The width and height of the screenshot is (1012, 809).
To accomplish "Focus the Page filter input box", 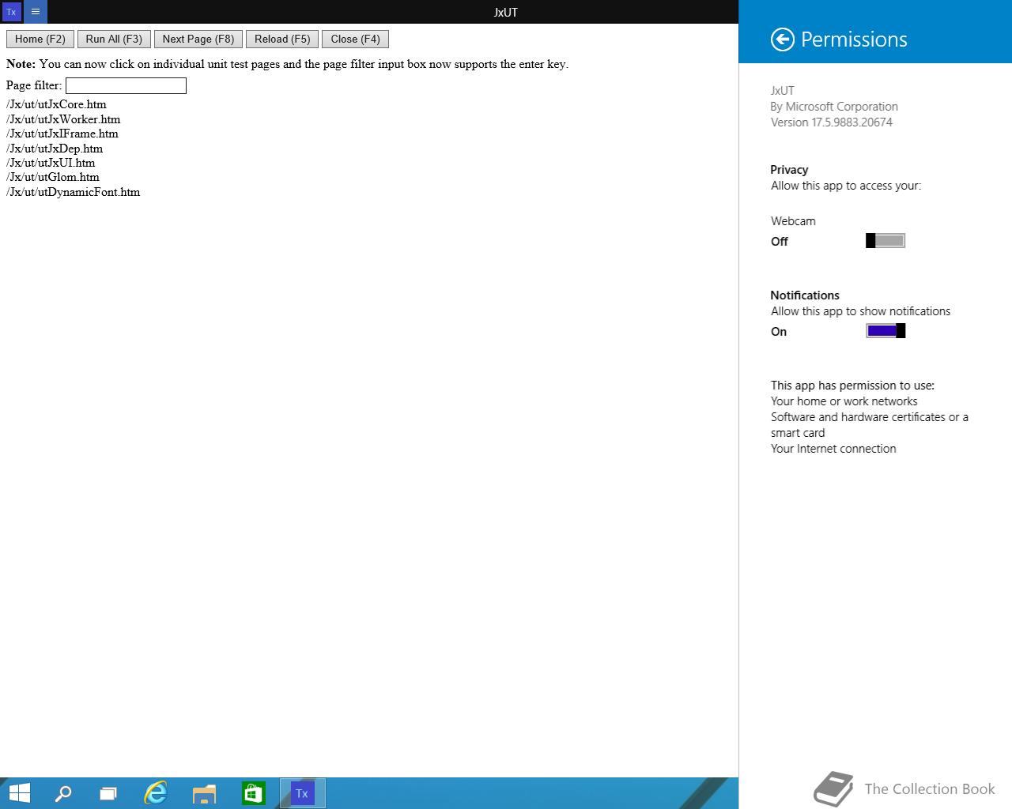I will coord(126,85).
